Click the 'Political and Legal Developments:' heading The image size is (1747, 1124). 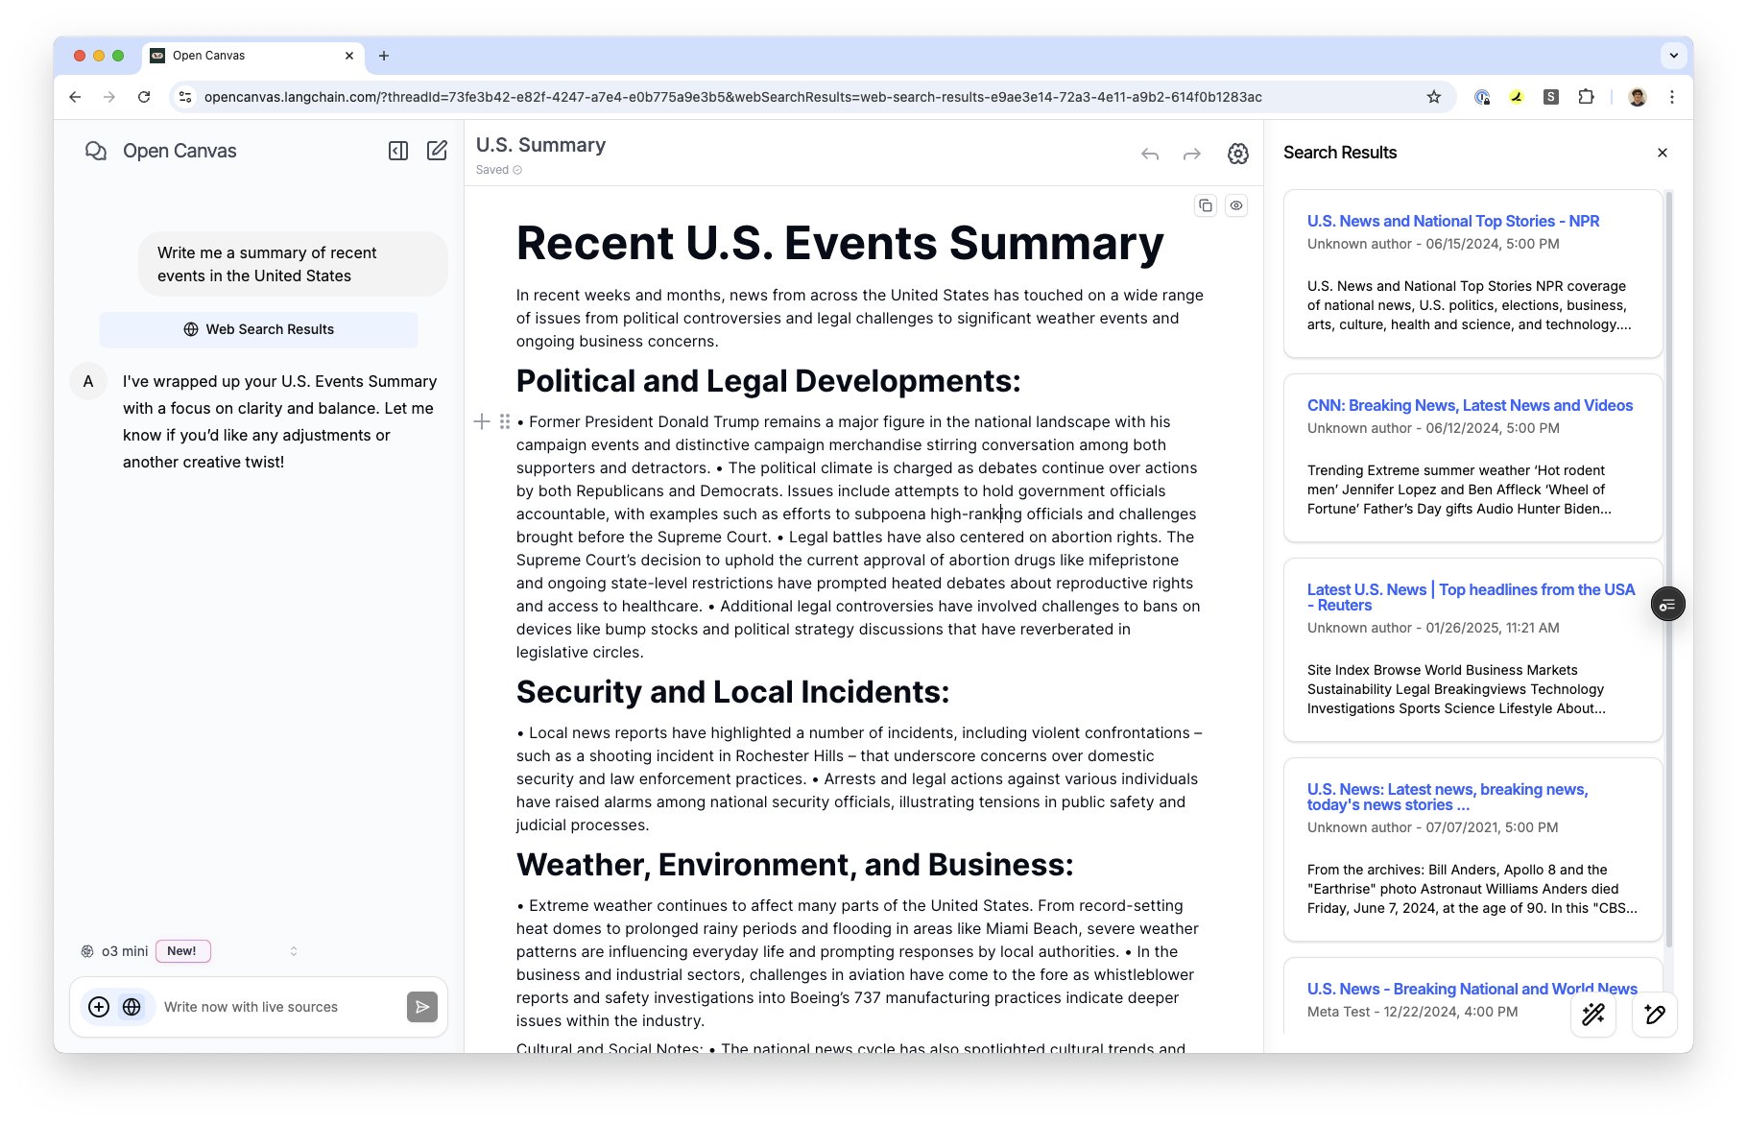coord(768,381)
